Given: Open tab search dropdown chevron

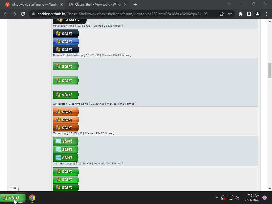Looking at the screenshot, I should pyautogui.click(x=229, y=4).
